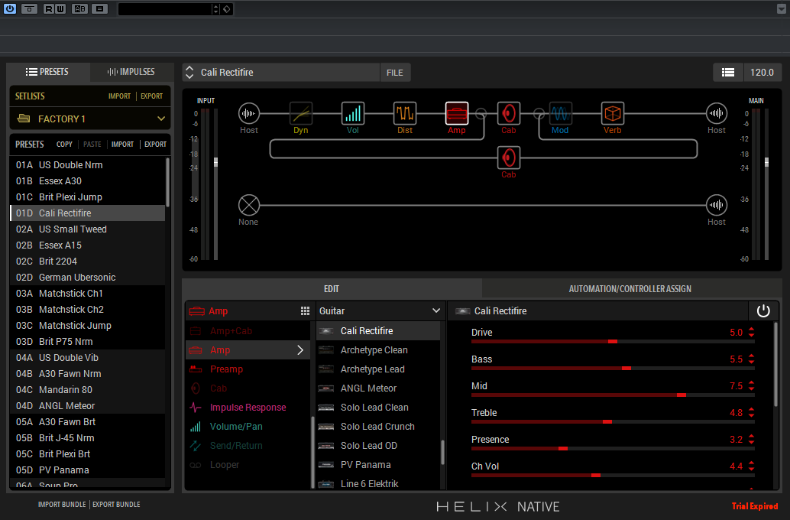Select the Dyn block in signal chain

point(301,113)
